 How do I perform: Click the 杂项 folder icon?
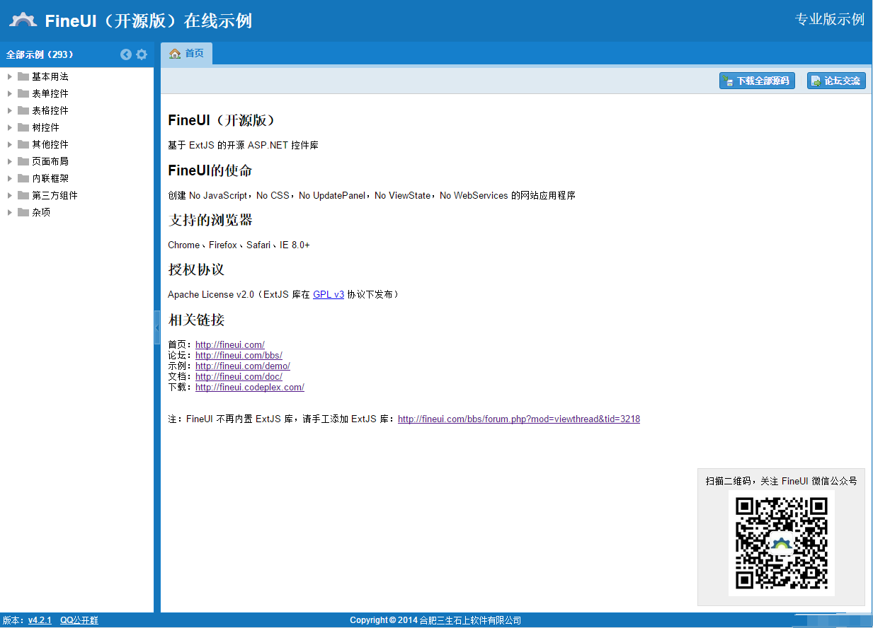[23, 212]
